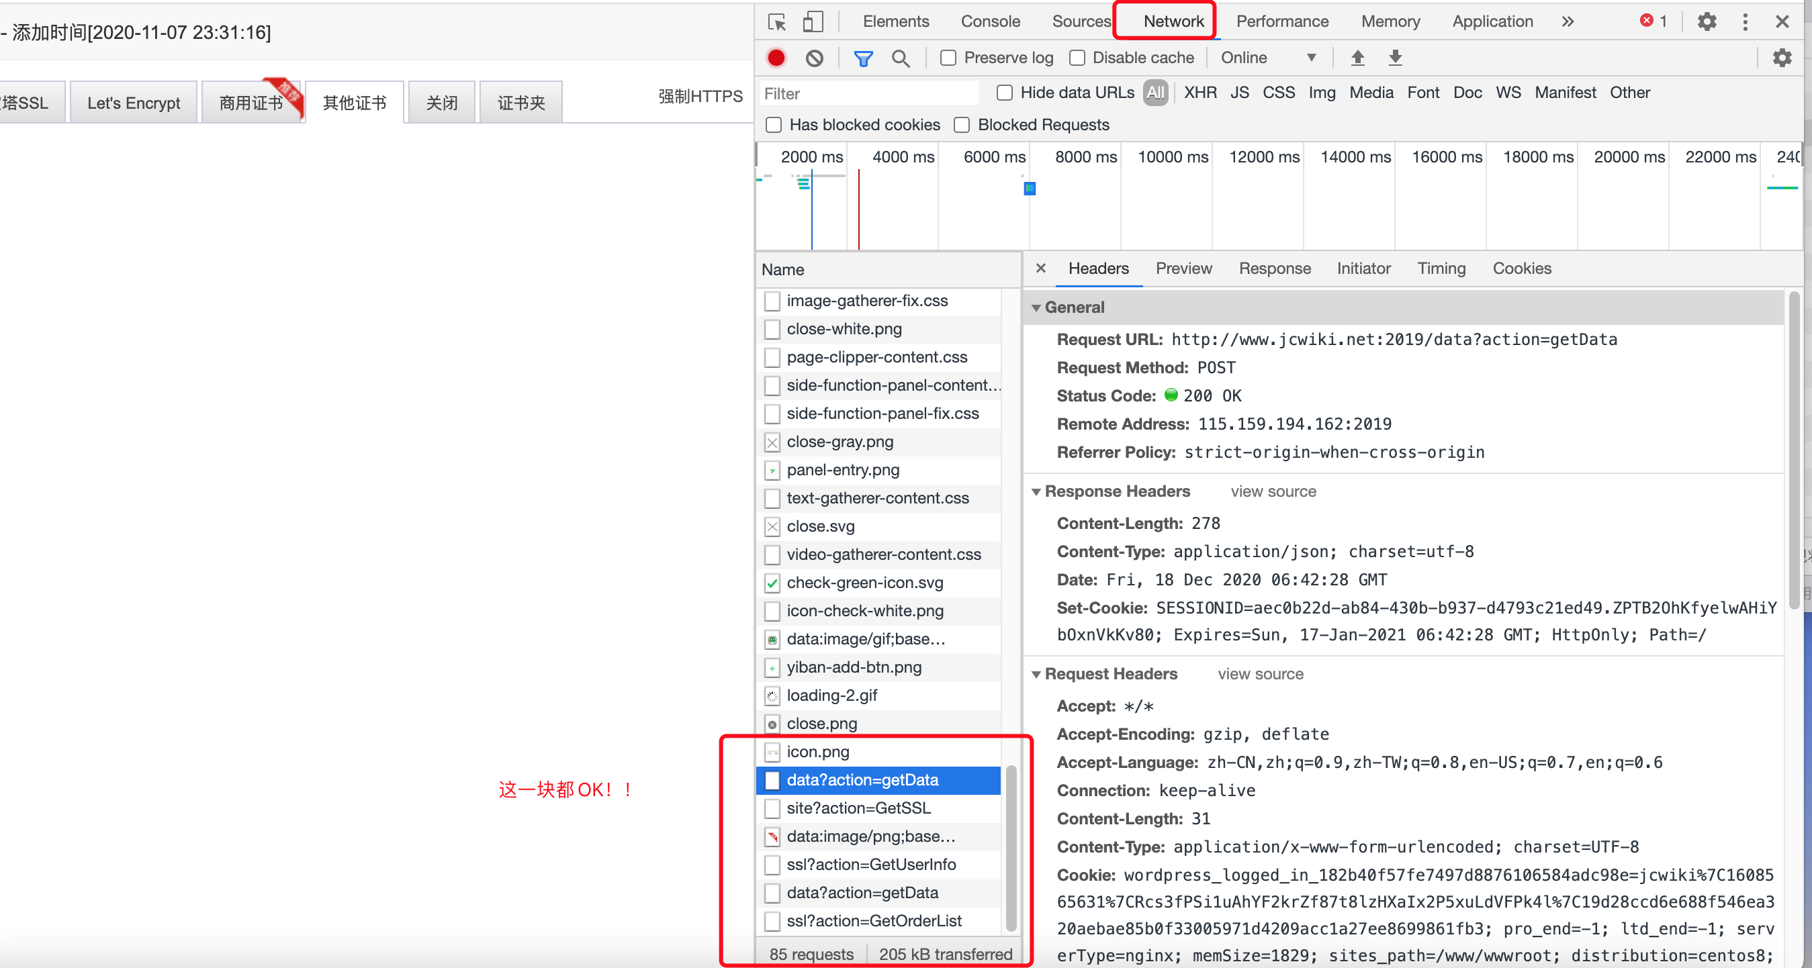Click the close.svg file icon
This screenshot has width=1812, height=968.
click(772, 526)
